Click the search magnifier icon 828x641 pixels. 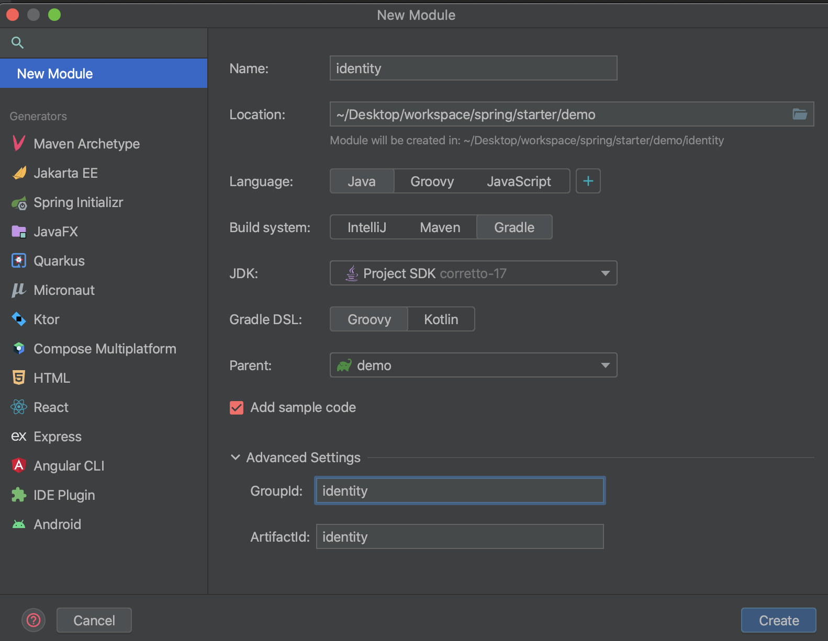point(17,43)
